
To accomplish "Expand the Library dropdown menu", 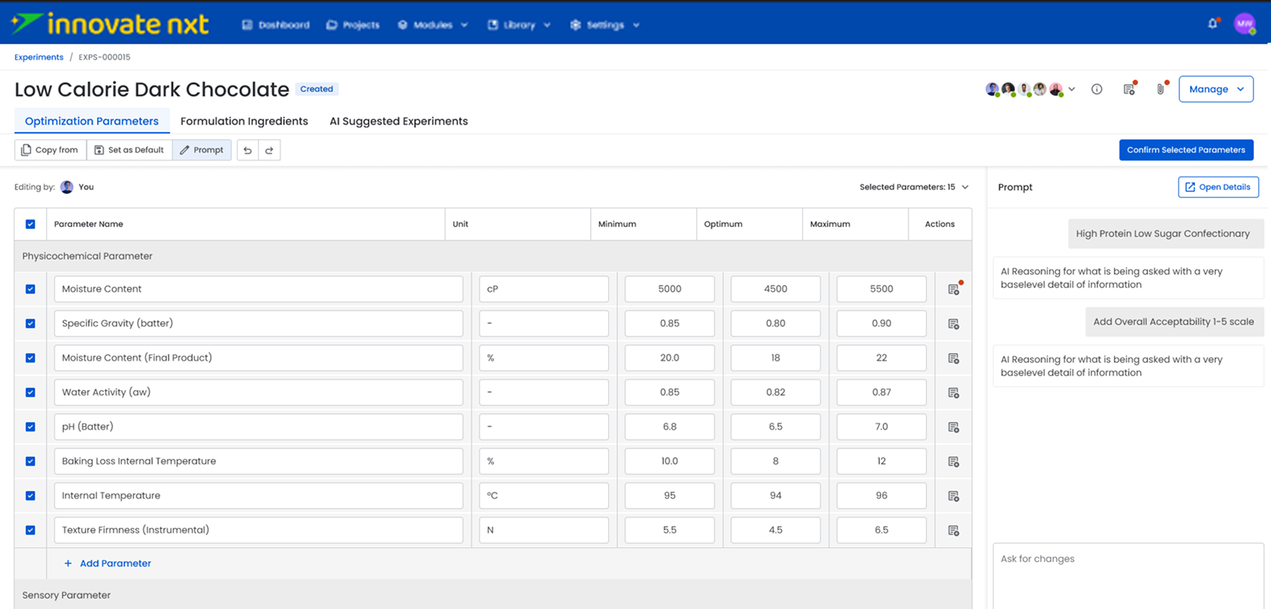I will pyautogui.click(x=519, y=25).
